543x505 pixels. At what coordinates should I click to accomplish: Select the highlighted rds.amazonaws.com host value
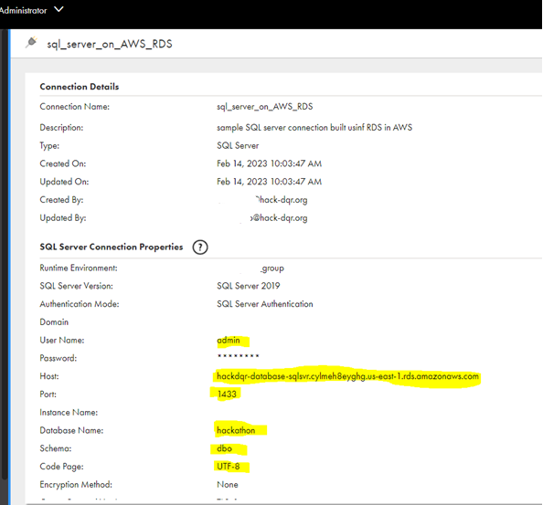pyautogui.click(x=347, y=376)
